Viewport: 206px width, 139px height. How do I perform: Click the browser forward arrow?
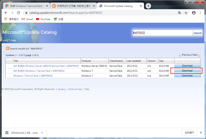(12, 13)
